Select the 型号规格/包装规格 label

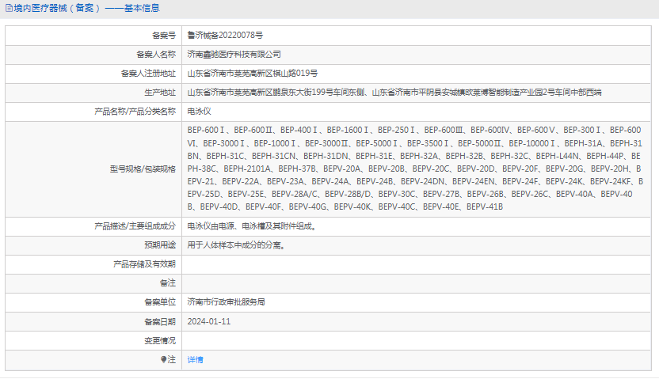[x=143, y=169]
